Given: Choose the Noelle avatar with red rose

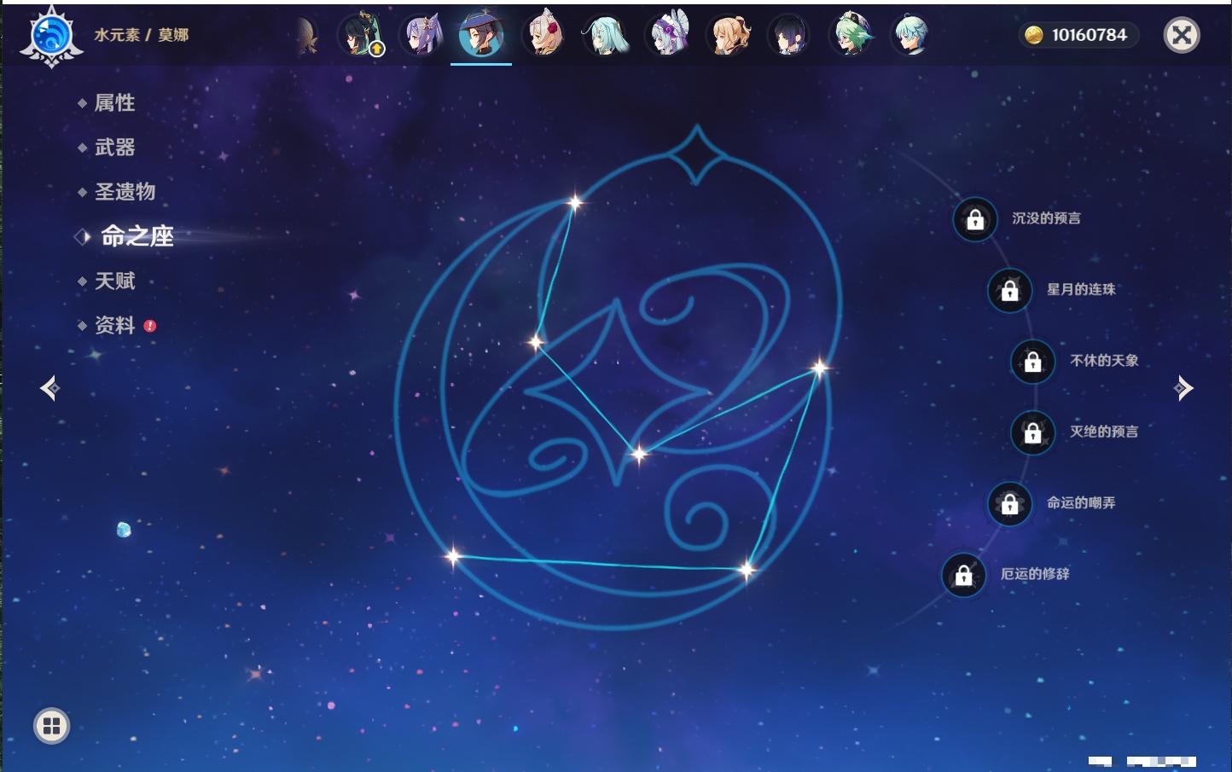Looking at the screenshot, I should [x=544, y=35].
